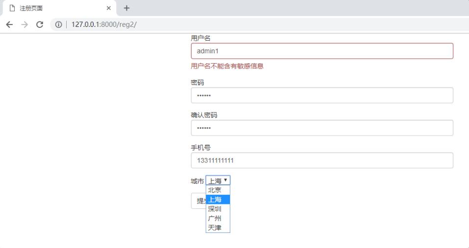The height and width of the screenshot is (248, 469).
Task: Click the browser back arrow
Action: click(10, 24)
